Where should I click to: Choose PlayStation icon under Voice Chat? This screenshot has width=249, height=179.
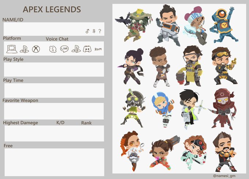point(76,49)
